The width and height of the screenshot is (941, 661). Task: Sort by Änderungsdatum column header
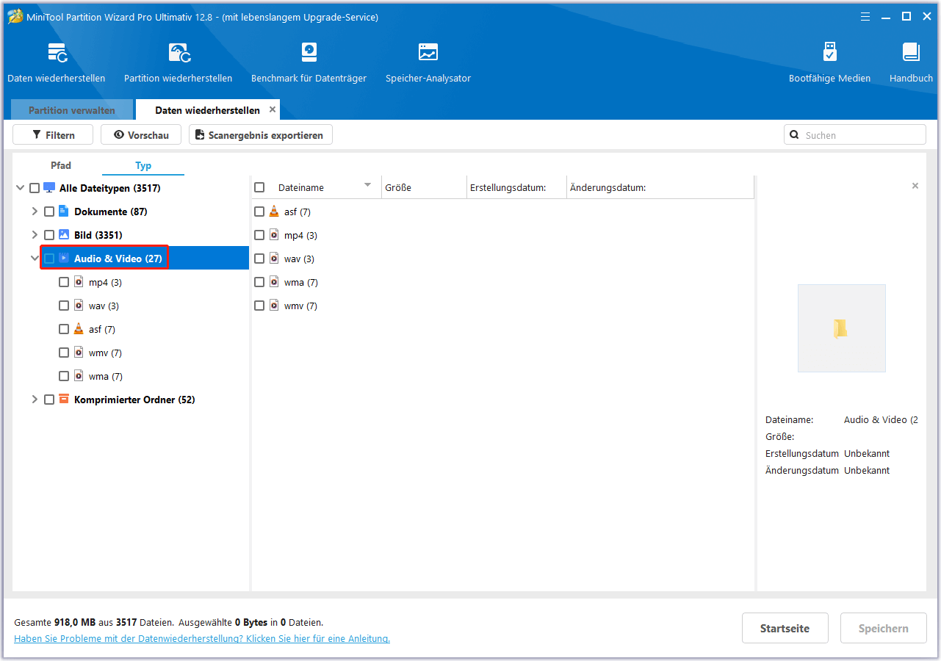click(660, 187)
